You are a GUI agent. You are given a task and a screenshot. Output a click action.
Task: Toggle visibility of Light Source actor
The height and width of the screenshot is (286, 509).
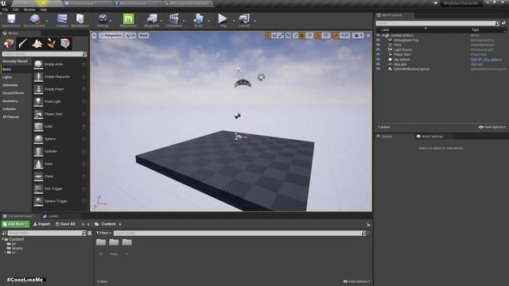tap(379, 49)
